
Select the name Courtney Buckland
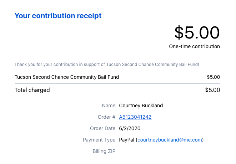click(x=141, y=106)
